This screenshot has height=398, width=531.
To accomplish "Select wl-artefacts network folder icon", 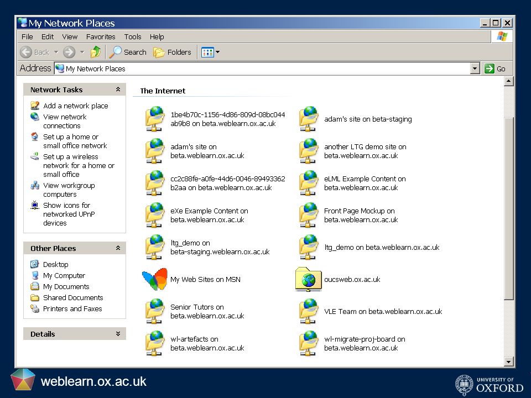I will point(155,343).
